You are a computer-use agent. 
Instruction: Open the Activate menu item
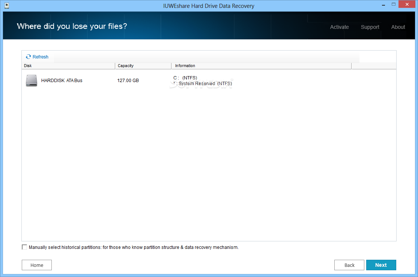pyautogui.click(x=339, y=27)
